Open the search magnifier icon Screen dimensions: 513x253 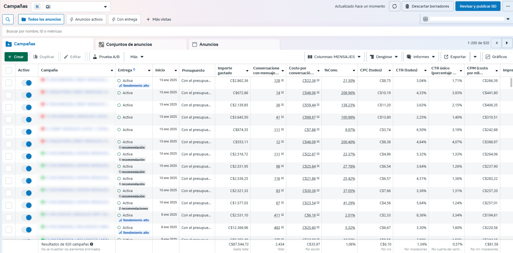click(x=8, y=19)
